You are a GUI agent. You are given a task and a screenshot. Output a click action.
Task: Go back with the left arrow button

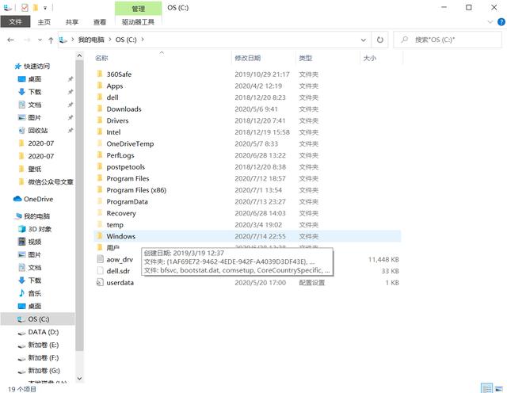click(10, 40)
